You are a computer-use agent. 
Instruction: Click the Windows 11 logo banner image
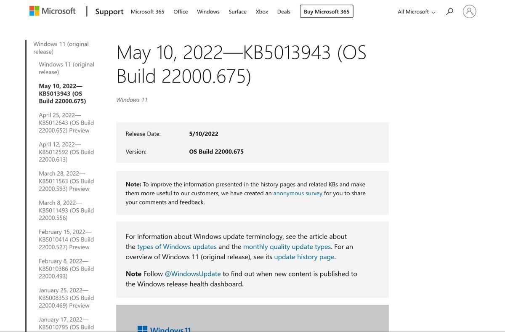252,319
